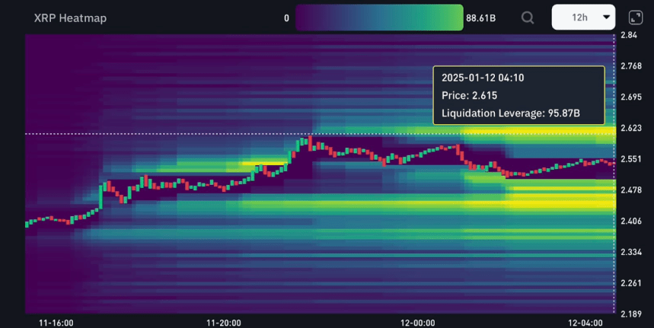The height and width of the screenshot is (328, 654).
Task: Click the 2.84 price axis label
Action: [628, 35]
